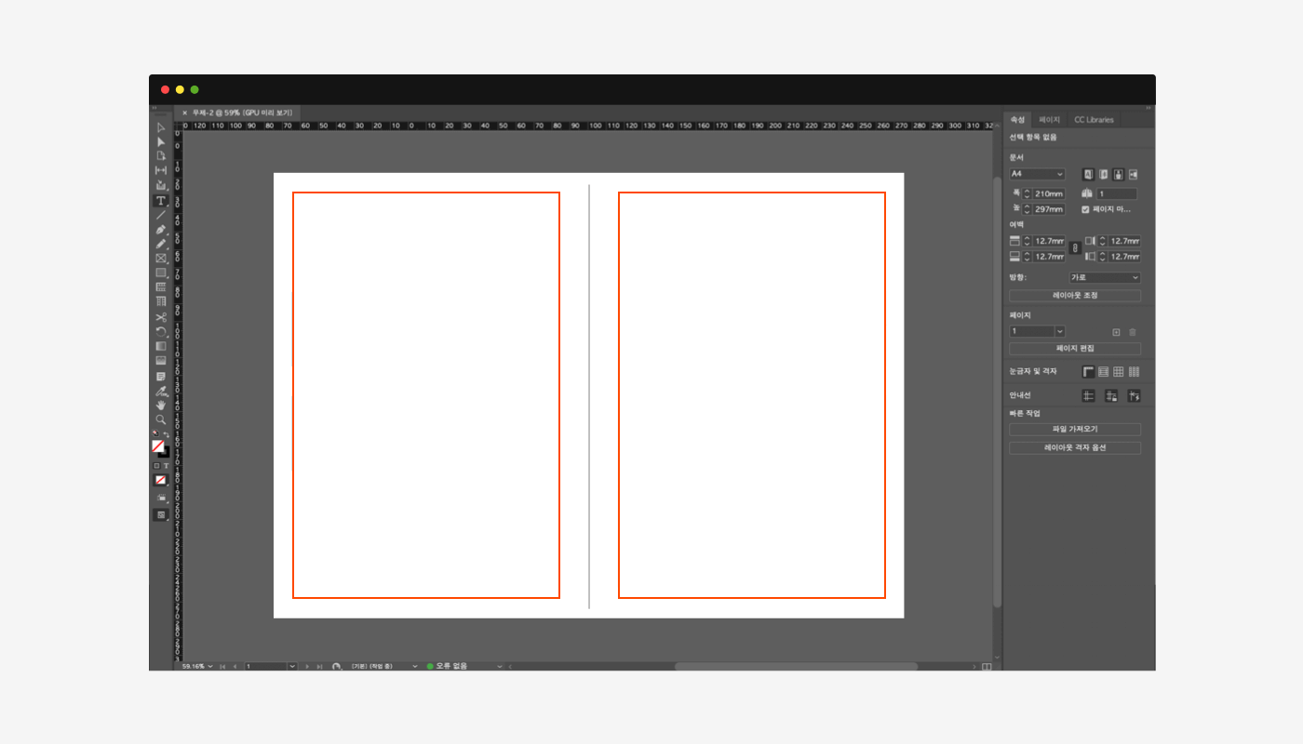This screenshot has height=744, width=1303.
Task: Click the width field showing 210mm
Action: coord(1049,193)
